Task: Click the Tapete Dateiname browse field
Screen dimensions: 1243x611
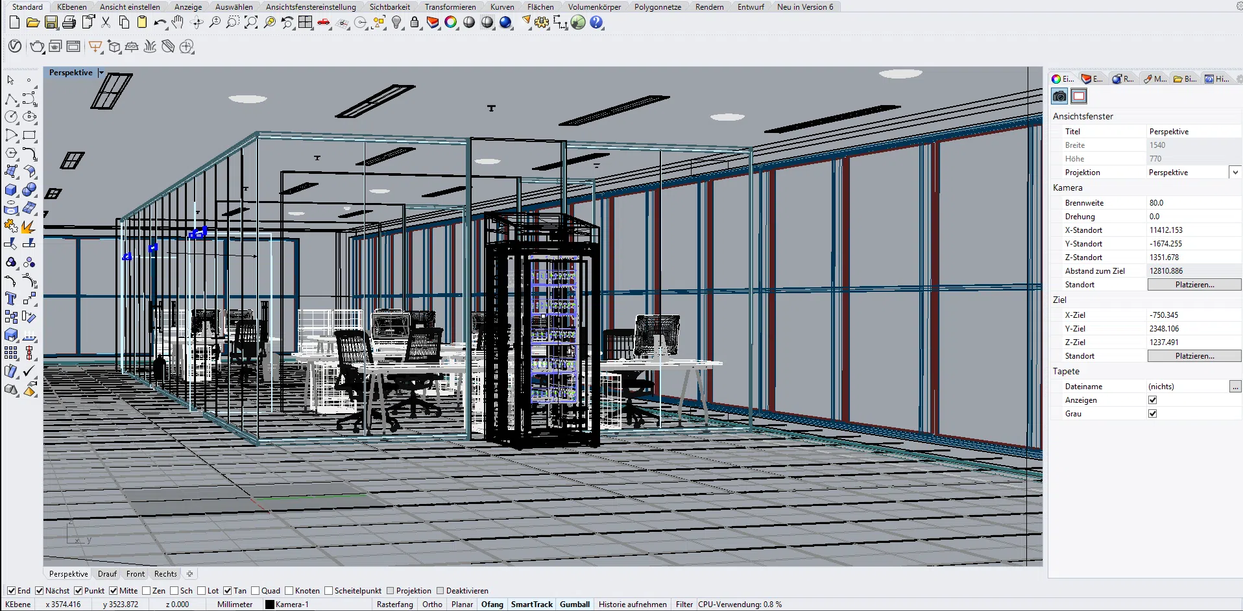Action: (x=1235, y=386)
